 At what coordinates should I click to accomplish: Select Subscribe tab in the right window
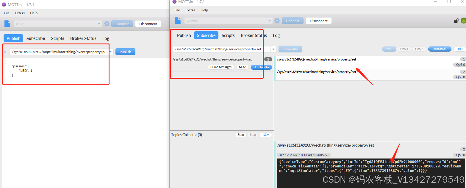(x=206, y=35)
